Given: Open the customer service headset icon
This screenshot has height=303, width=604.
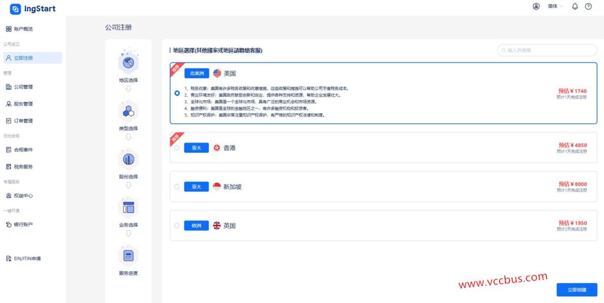Looking at the screenshot, I should point(536,6).
